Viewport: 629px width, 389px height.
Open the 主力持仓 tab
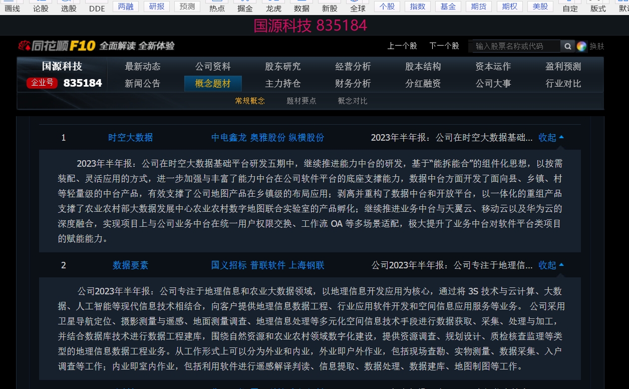tap(283, 84)
